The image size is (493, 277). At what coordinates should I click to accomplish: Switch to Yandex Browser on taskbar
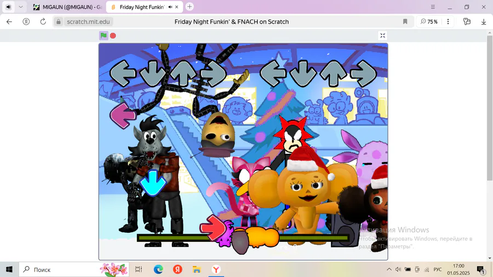(216, 269)
